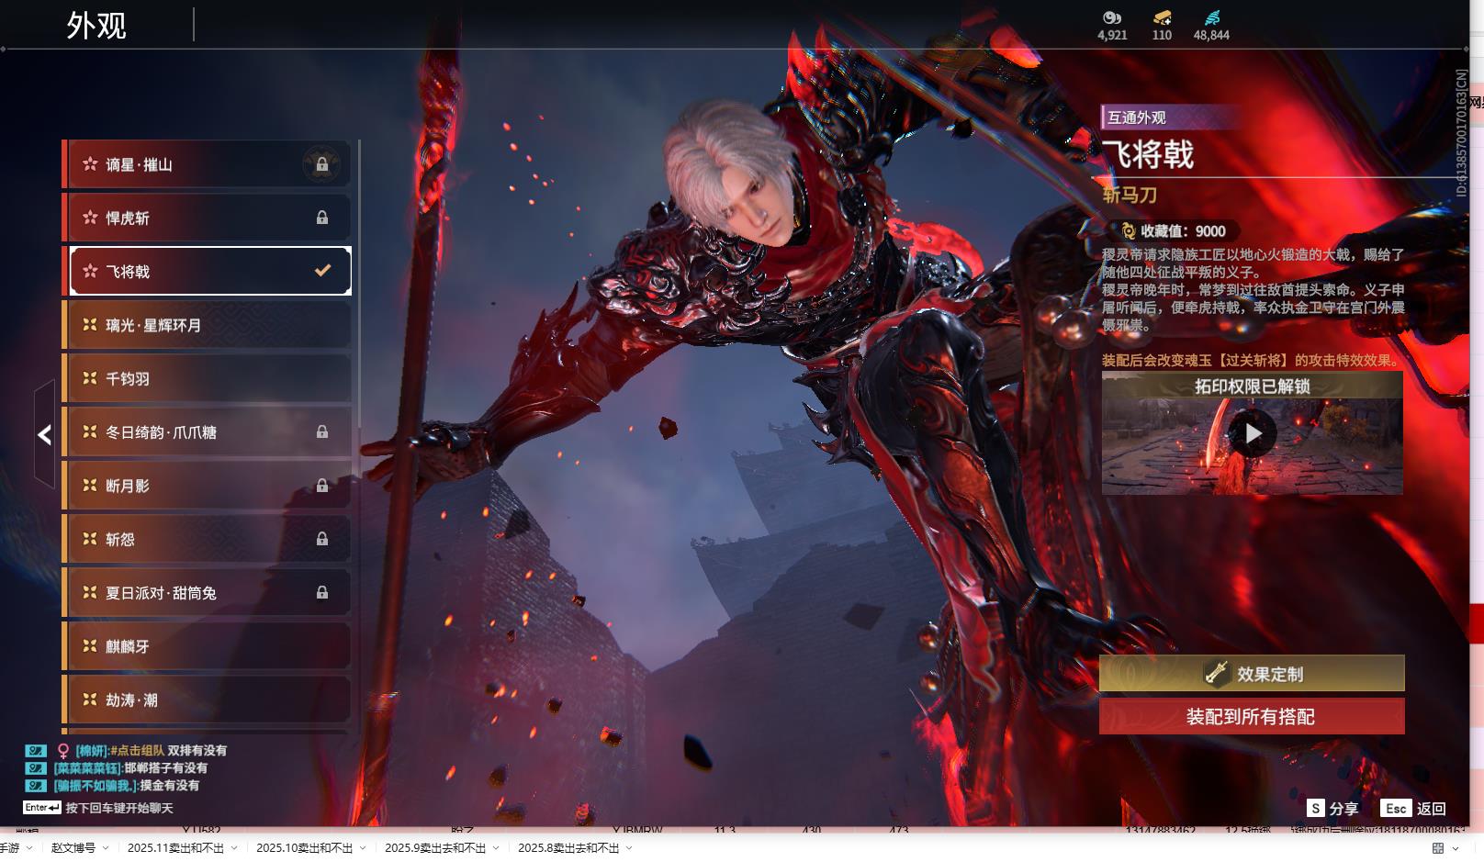Select the 夏日派对·甜筒兔 skin
Viewport: 1484px width, 862px height.
(x=208, y=592)
